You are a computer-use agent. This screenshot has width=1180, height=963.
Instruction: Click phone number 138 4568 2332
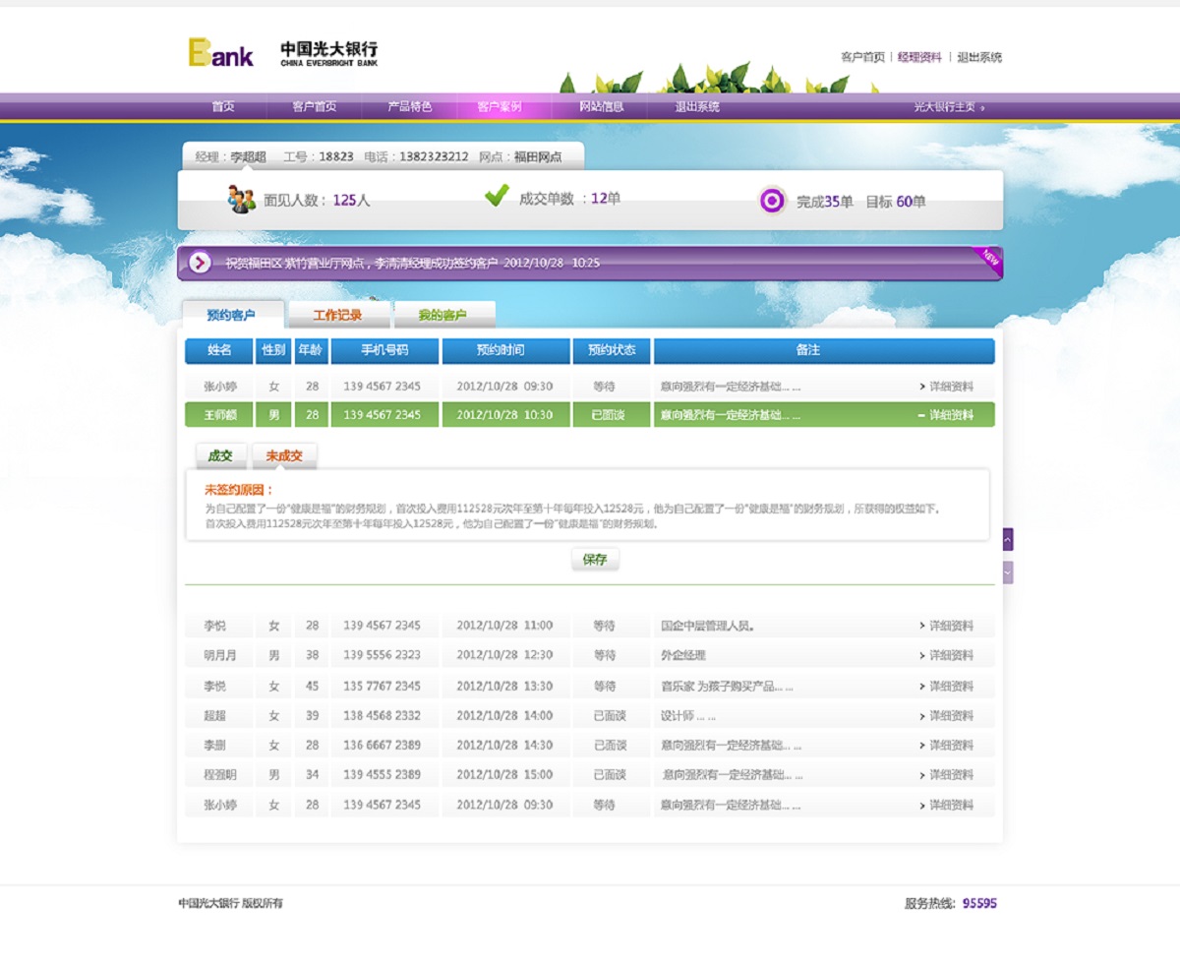[x=382, y=715]
